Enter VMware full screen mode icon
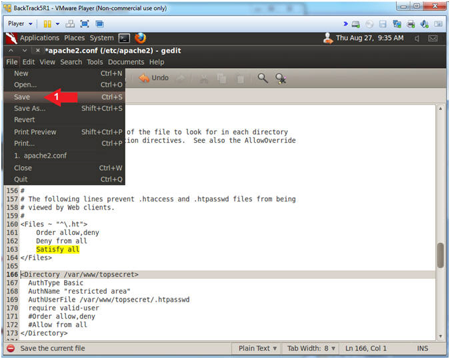Image resolution: width=450 pixels, height=359 pixels. point(85,24)
